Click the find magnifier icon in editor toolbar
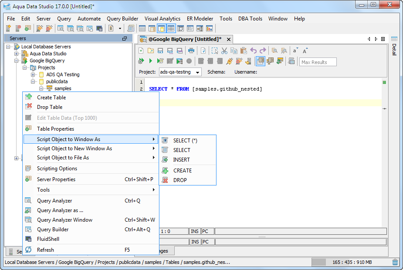This screenshot has width=403, height=270. coord(274,51)
